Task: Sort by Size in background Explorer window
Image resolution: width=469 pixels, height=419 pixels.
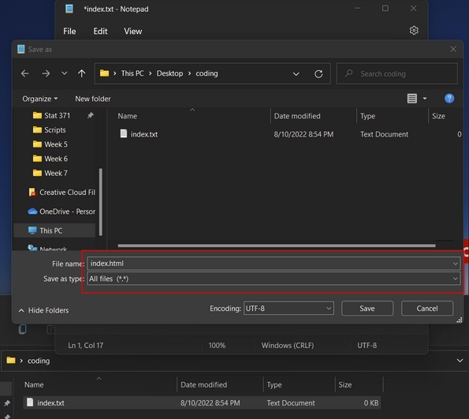Action: tap(345, 385)
